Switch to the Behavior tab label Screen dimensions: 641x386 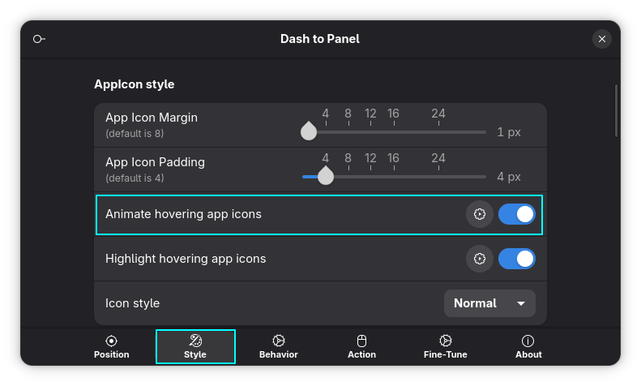pyautogui.click(x=279, y=354)
